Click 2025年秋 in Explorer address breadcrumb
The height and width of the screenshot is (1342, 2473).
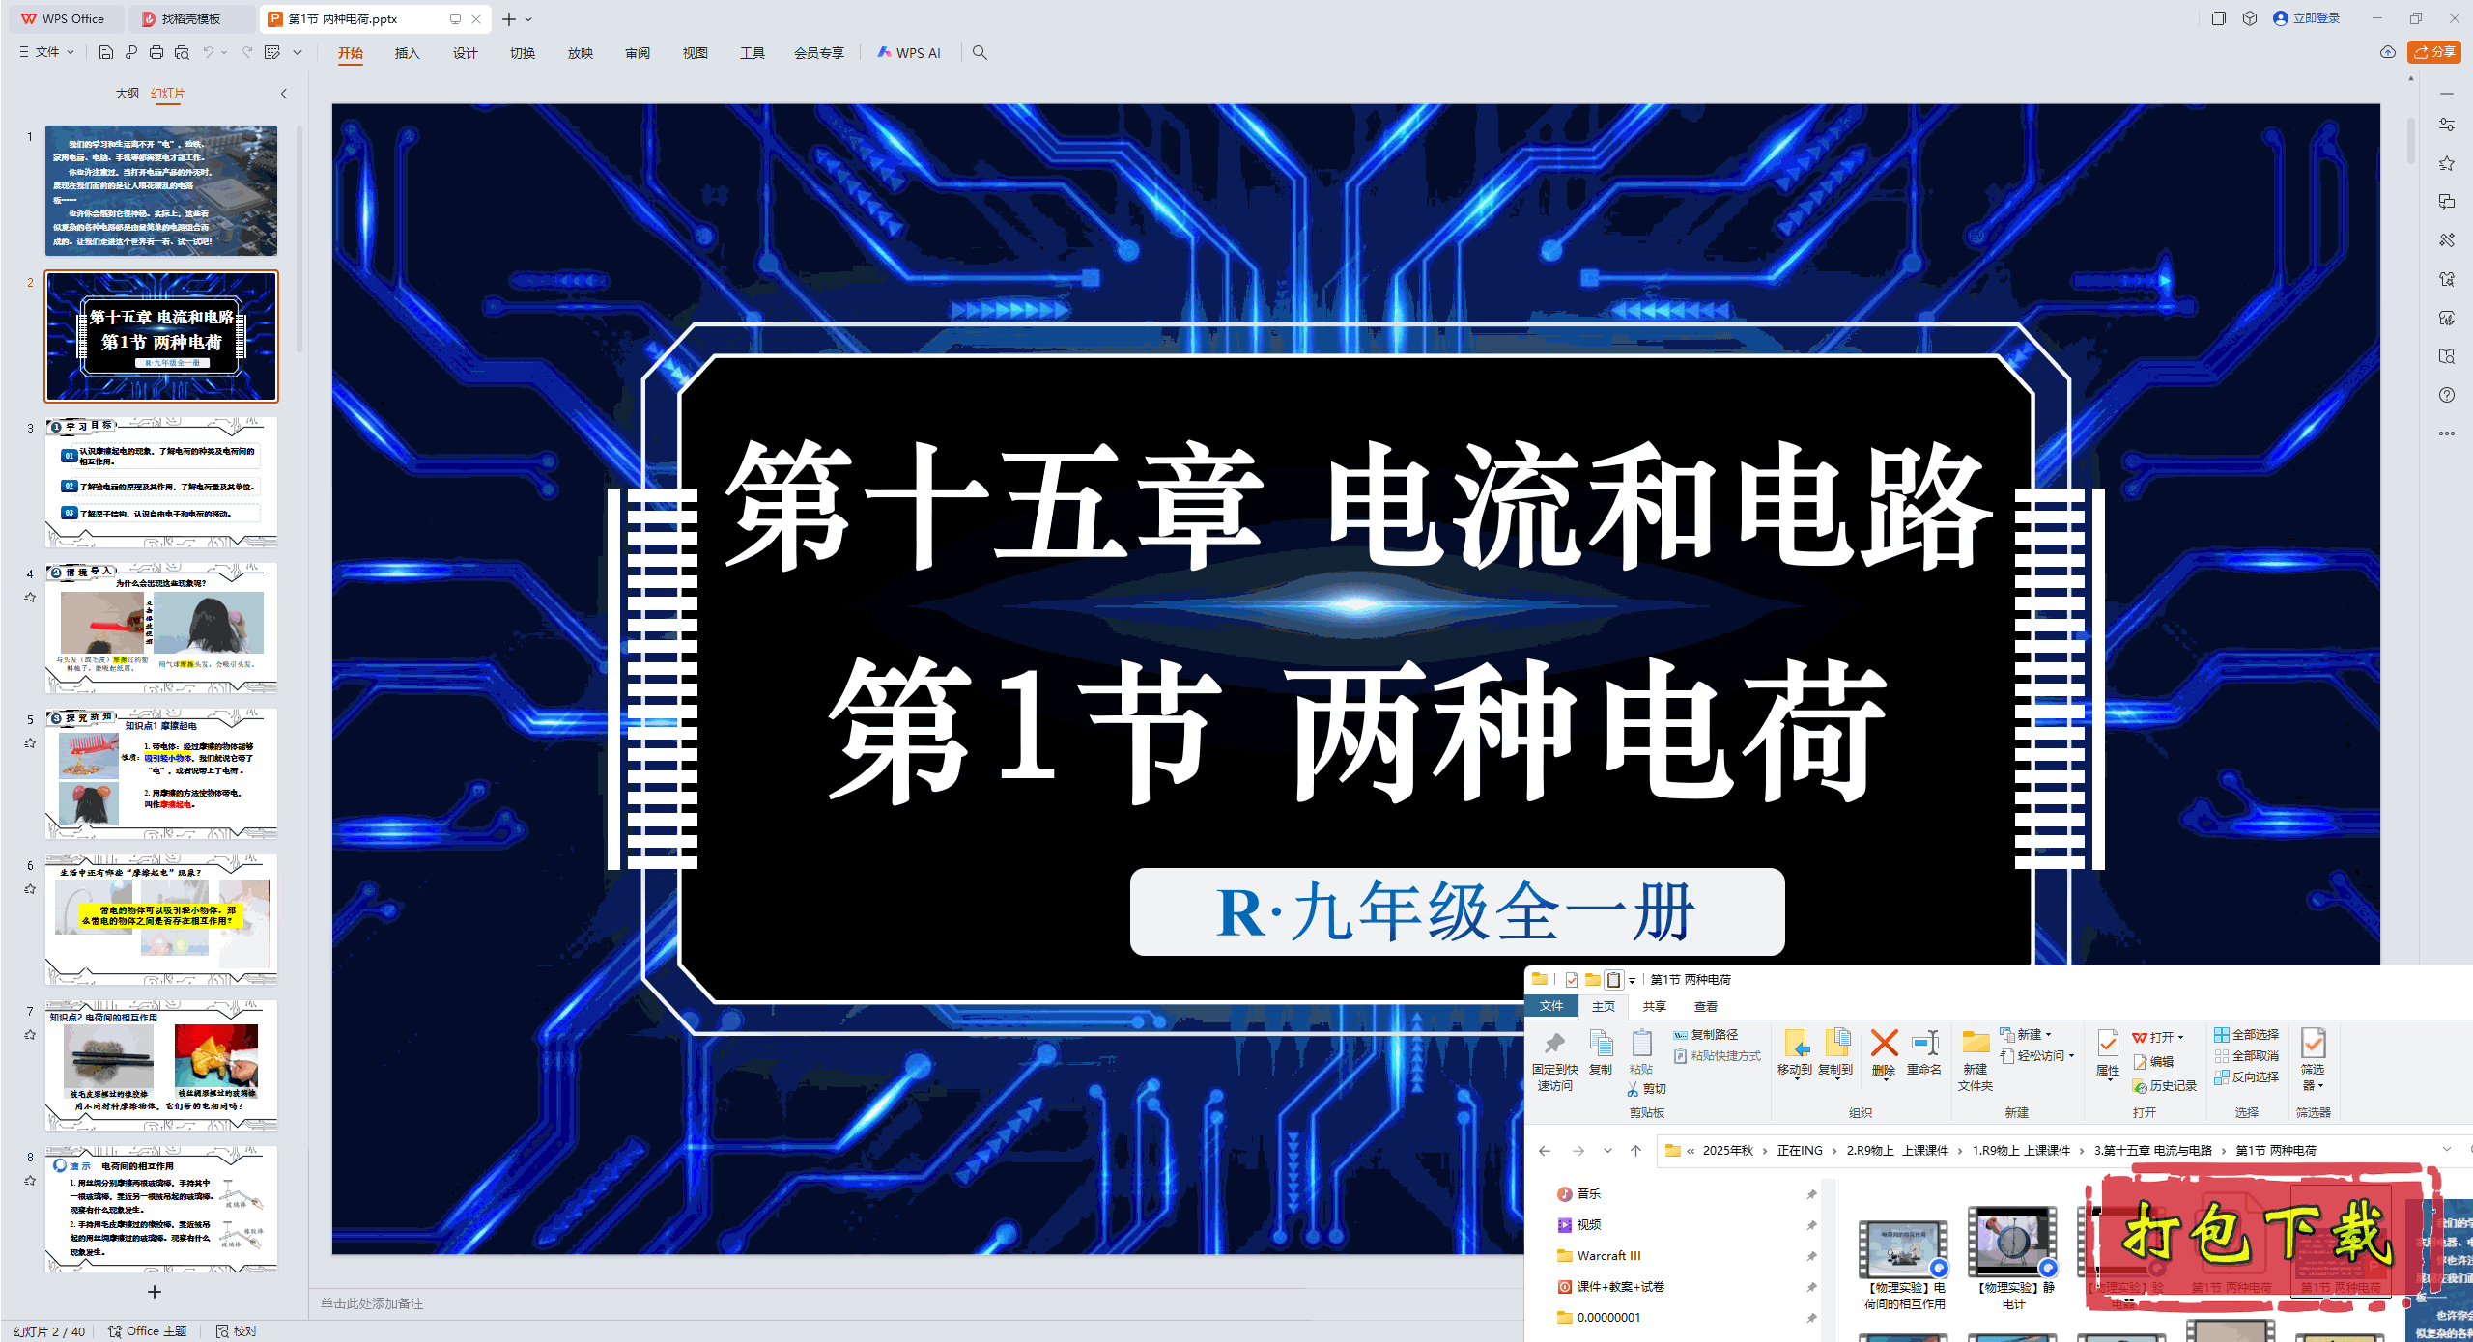(1728, 1150)
